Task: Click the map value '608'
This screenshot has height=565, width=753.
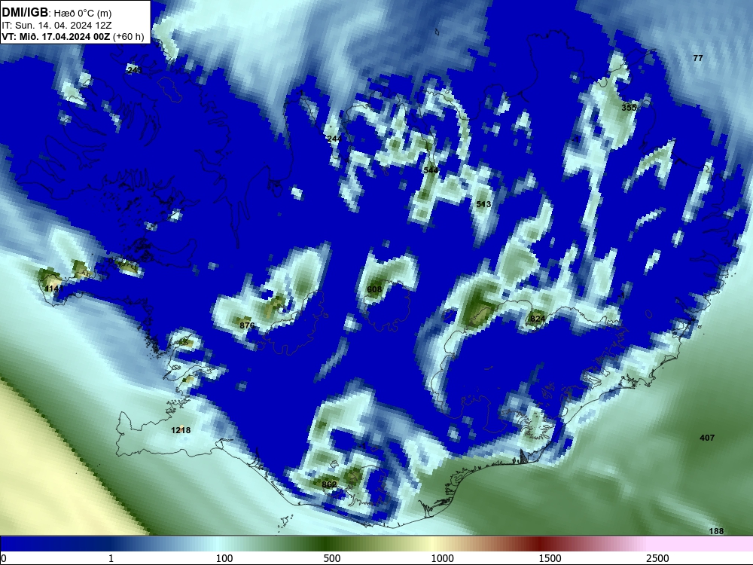Action: pyautogui.click(x=374, y=289)
